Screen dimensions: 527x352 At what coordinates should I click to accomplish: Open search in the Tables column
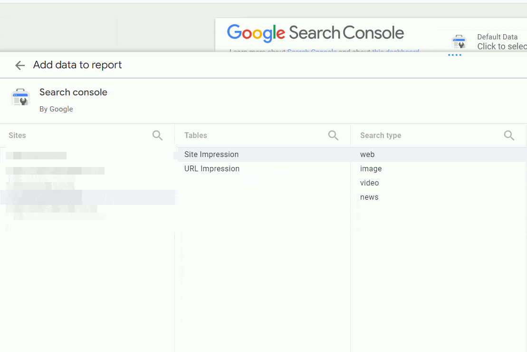[x=333, y=135]
